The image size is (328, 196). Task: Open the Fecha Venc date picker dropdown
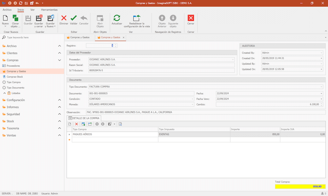click(321, 99)
